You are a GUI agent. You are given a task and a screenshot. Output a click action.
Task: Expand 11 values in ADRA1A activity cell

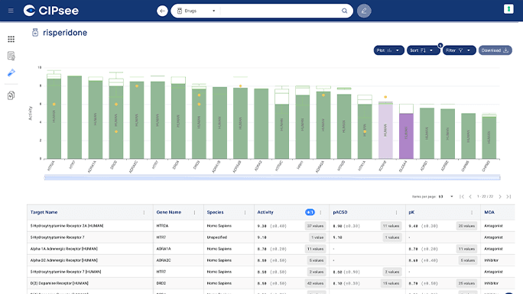click(315, 249)
